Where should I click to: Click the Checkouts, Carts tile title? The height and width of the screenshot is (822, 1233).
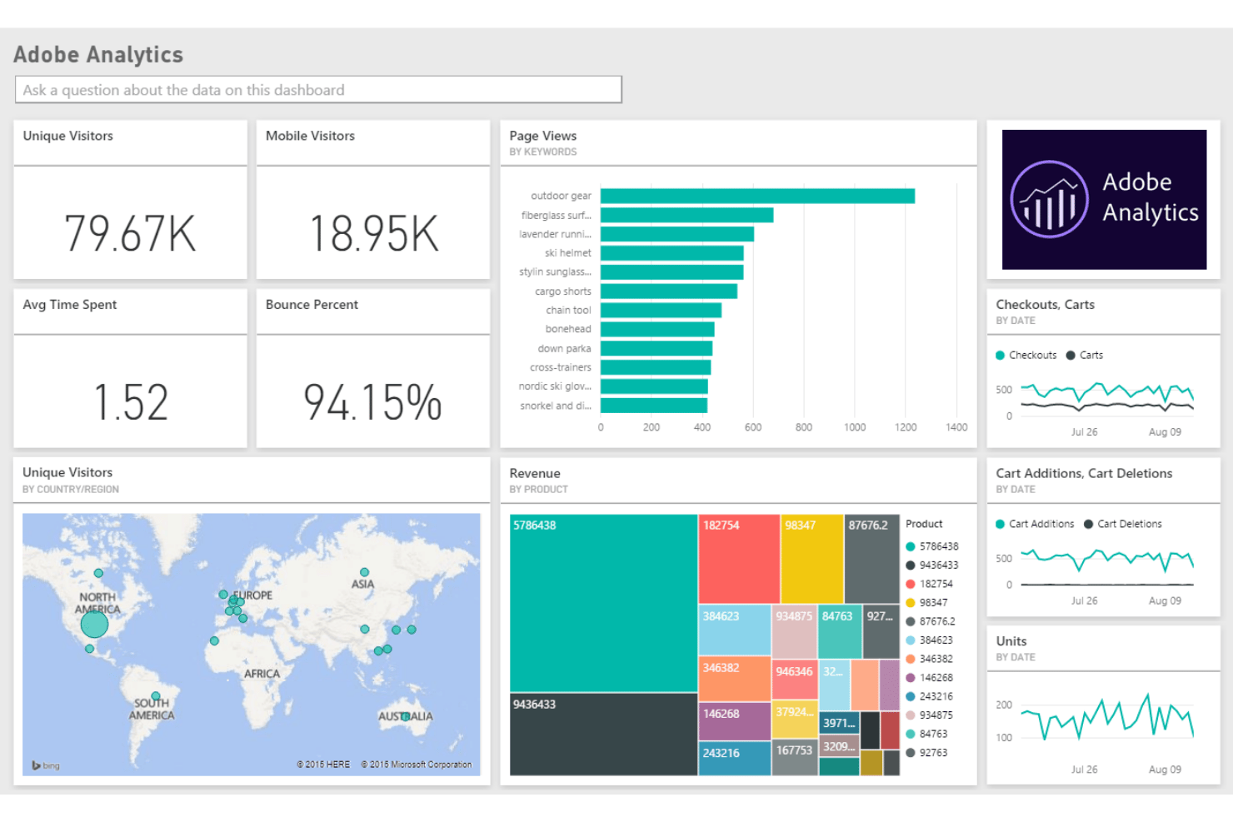pyautogui.click(x=1046, y=305)
